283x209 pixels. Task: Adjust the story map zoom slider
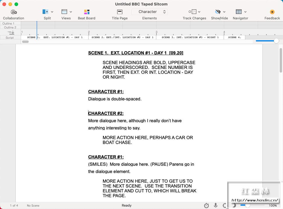tap(276, 41)
